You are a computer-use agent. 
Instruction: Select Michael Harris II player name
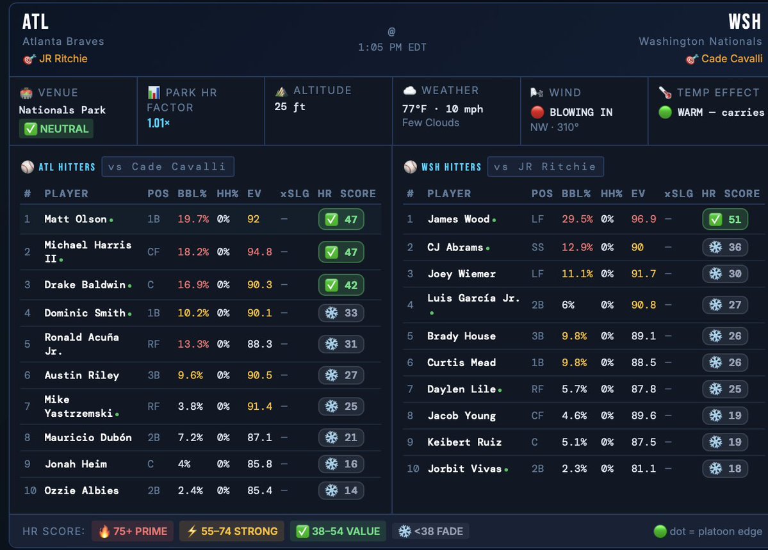tap(88, 252)
